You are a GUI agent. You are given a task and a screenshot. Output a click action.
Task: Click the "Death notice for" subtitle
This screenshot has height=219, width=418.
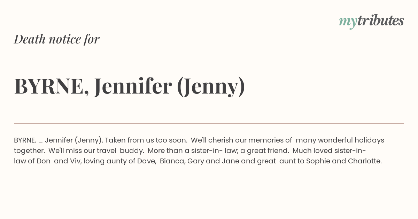[57, 39]
